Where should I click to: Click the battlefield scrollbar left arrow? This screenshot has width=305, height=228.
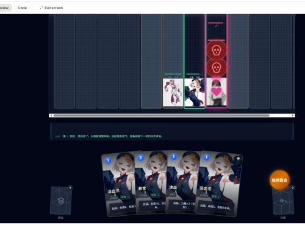click(51, 116)
